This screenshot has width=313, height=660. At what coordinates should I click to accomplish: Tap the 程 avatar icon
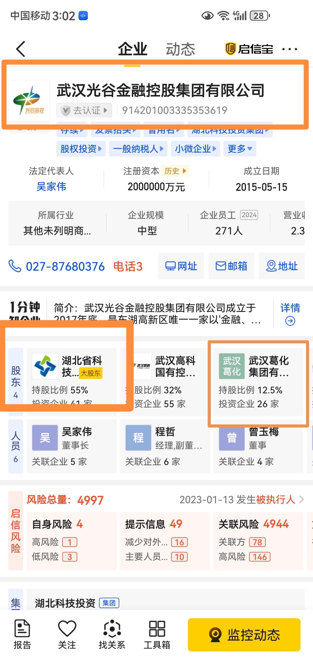coord(138,438)
